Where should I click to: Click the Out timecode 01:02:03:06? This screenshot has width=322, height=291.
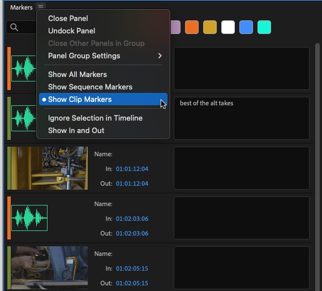coord(132,233)
